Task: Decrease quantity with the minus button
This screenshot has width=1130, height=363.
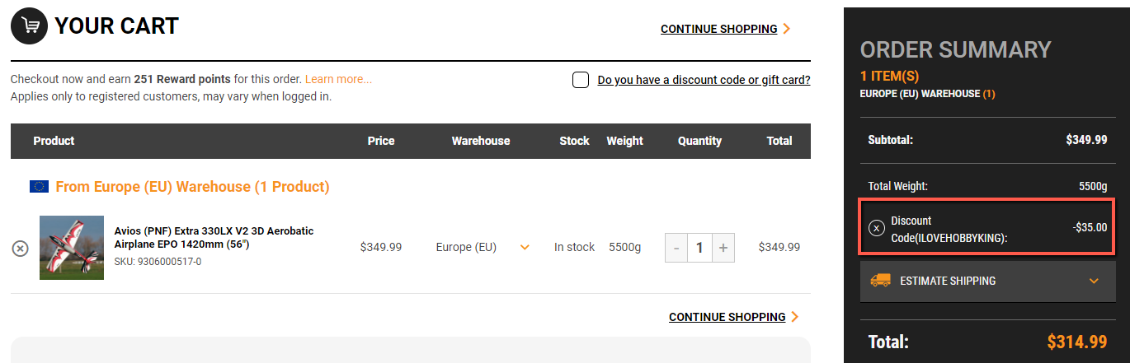Action: [676, 247]
